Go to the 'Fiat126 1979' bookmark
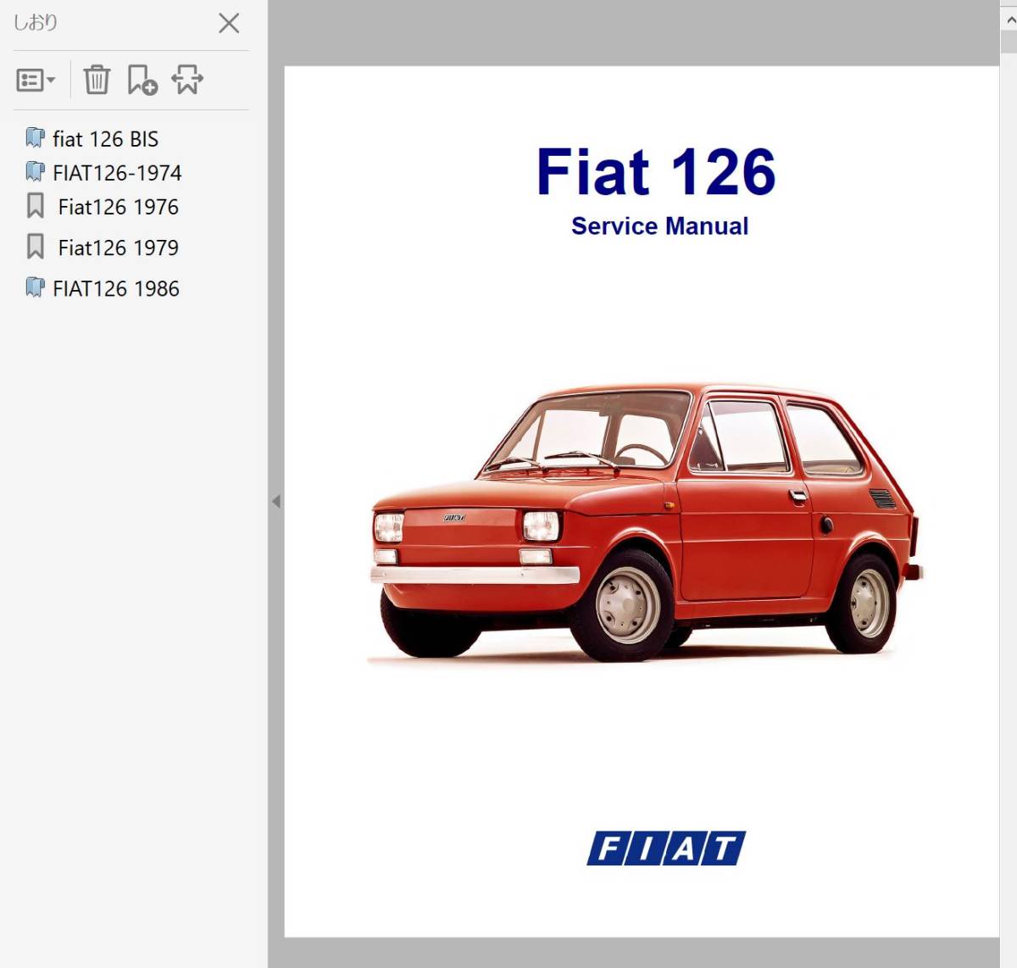 [119, 248]
